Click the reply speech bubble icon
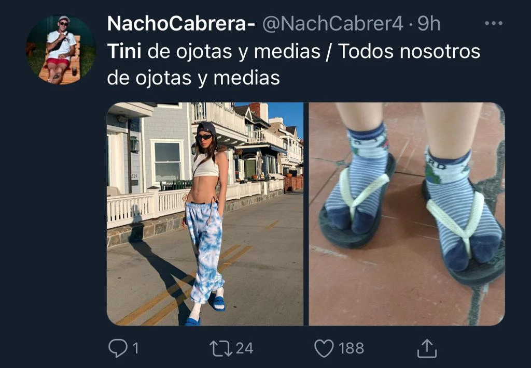Screen dimensions: 531x368 (x=118, y=348)
